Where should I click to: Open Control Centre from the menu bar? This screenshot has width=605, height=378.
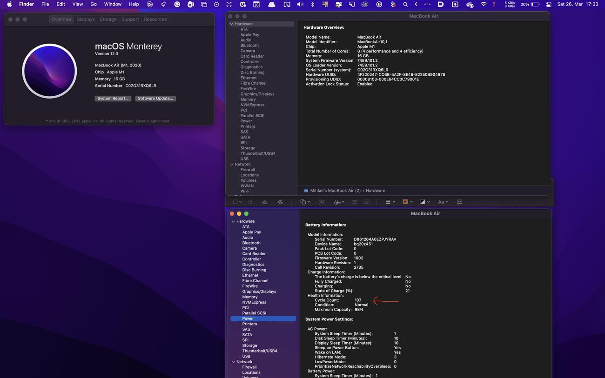click(549, 4)
